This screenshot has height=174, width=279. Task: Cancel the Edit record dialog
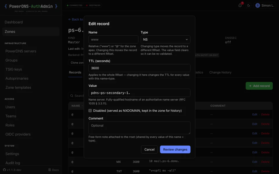click(149, 150)
